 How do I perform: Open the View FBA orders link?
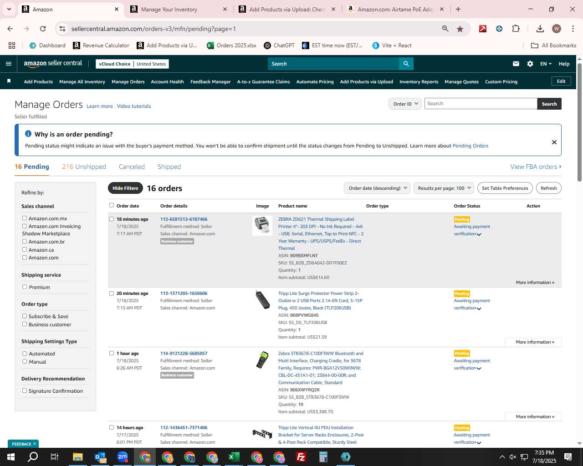[x=536, y=167]
